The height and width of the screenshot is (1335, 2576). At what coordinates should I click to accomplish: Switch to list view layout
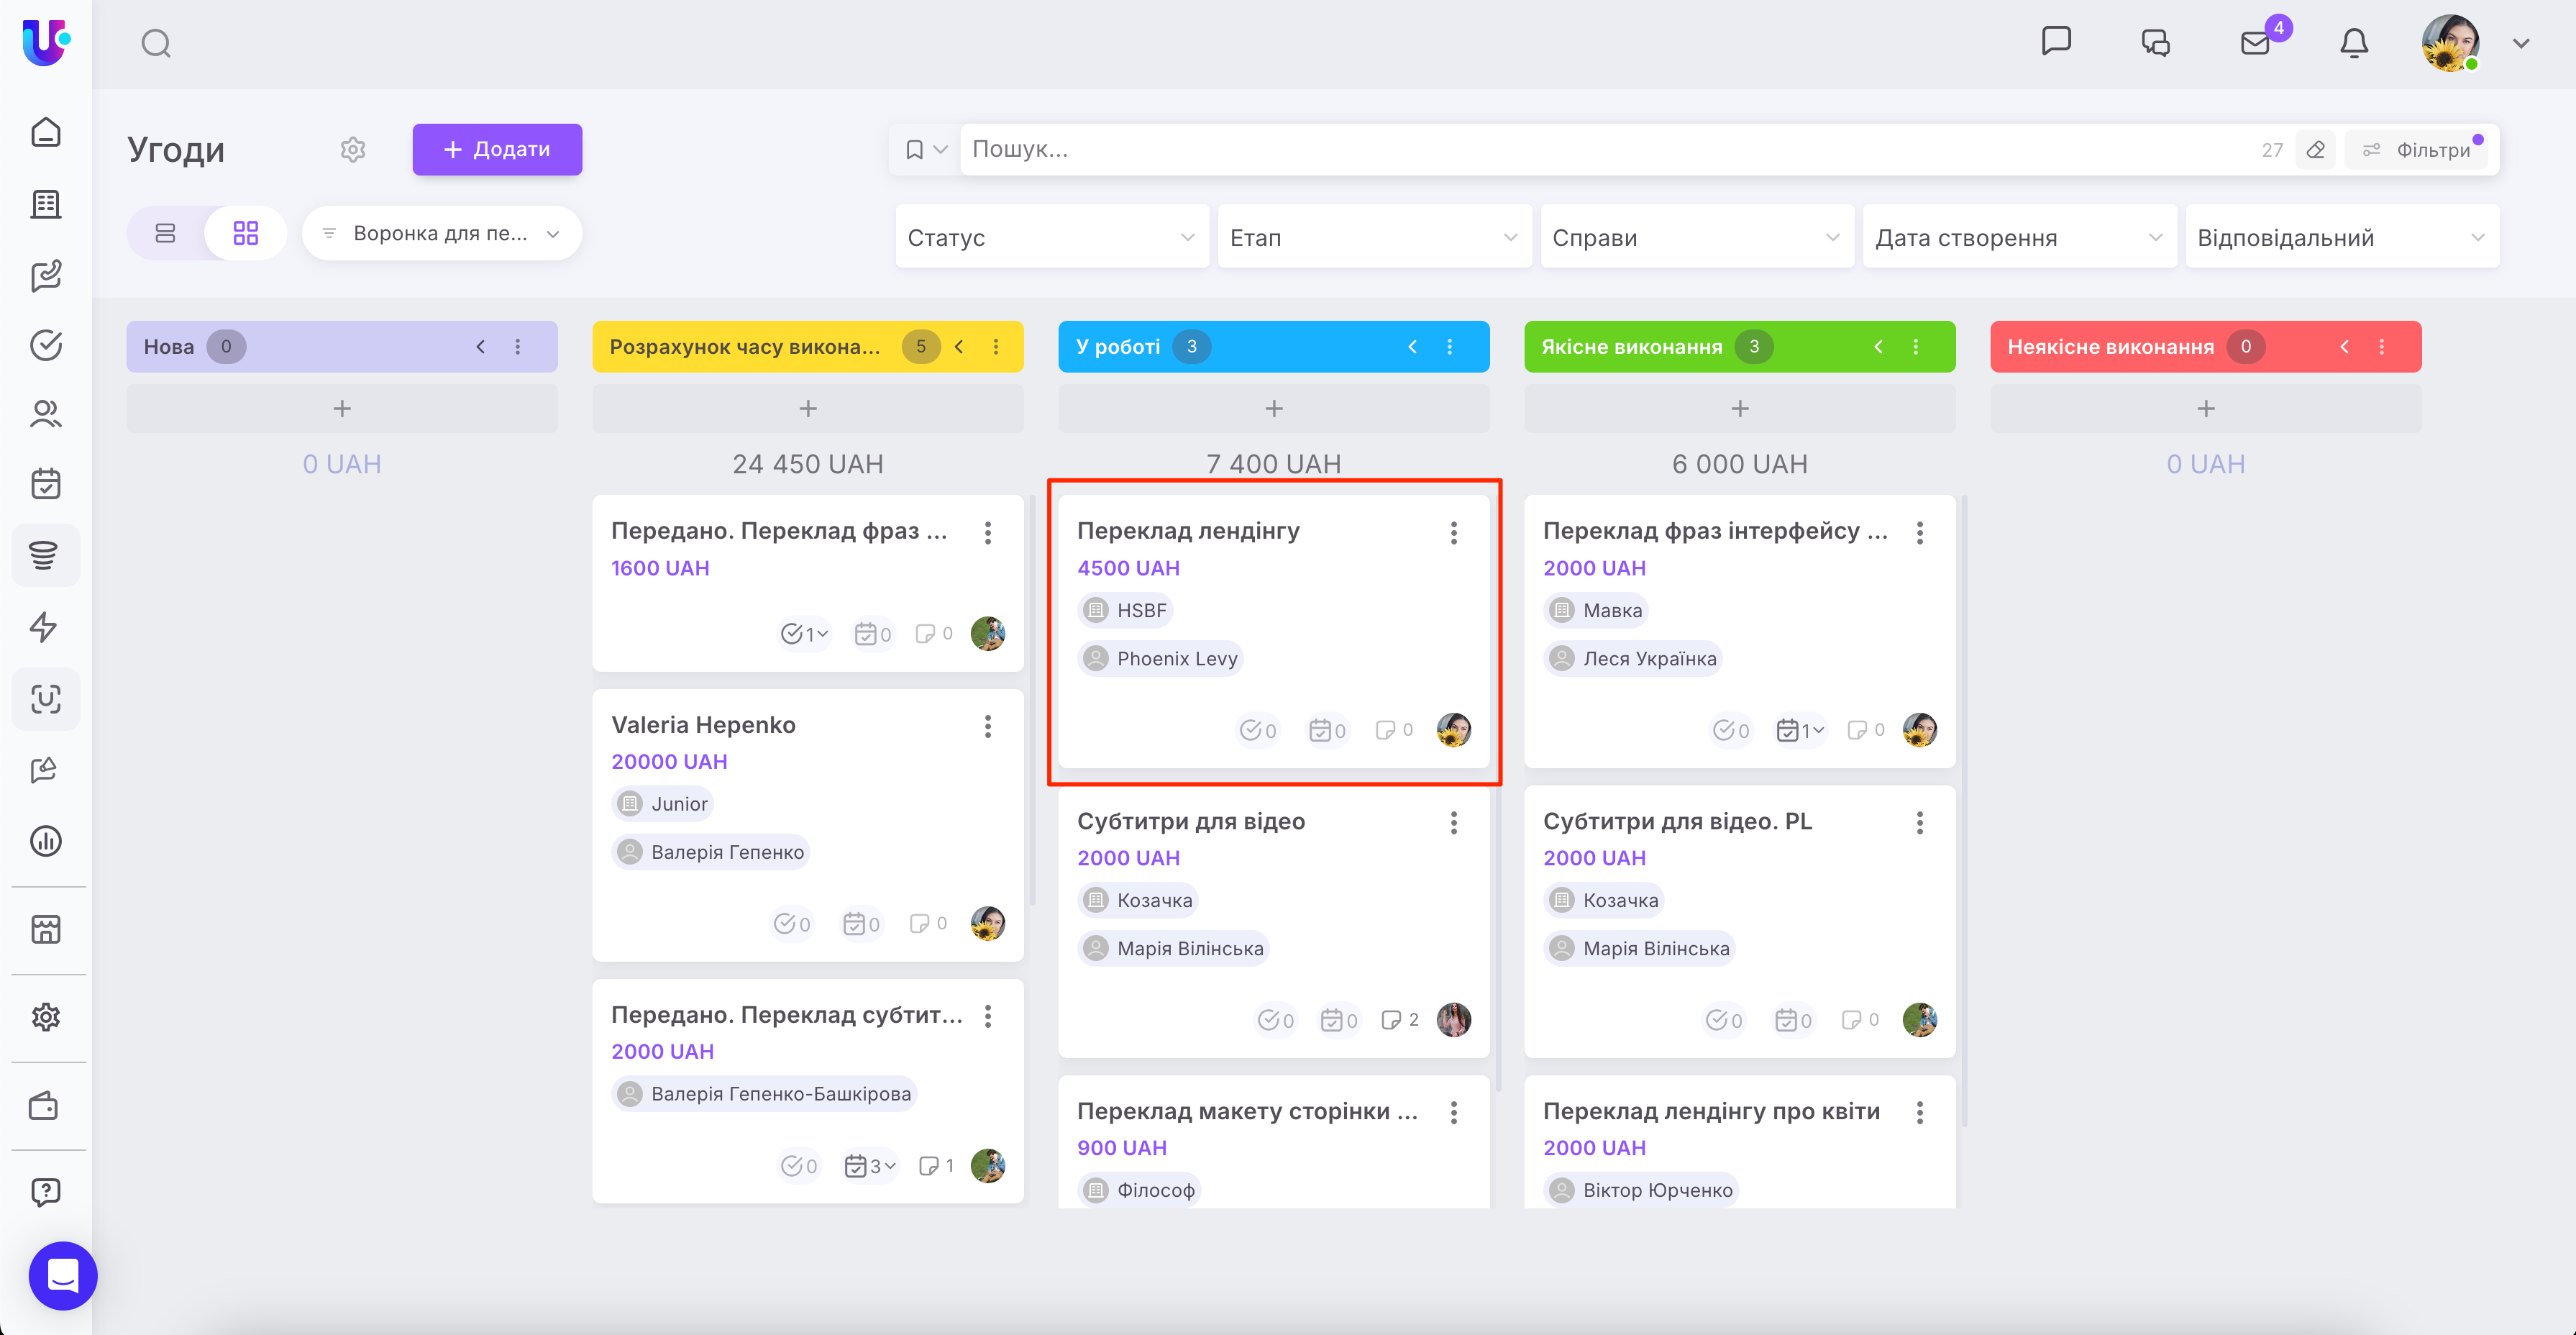coord(166,233)
